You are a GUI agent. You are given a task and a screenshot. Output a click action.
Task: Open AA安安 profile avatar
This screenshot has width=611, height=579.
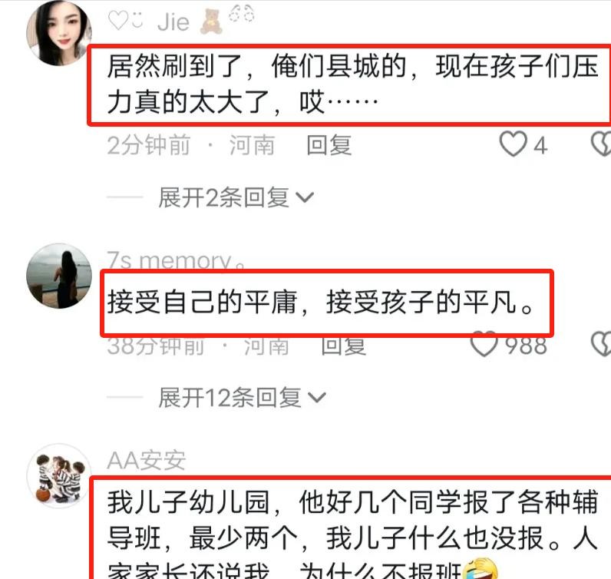tap(59, 475)
